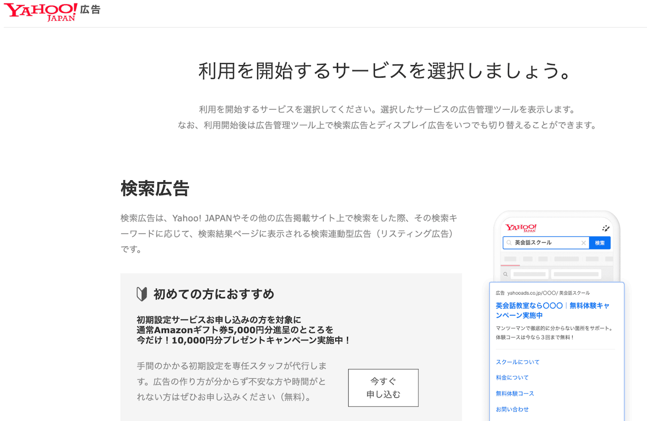Image resolution: width=647 pixels, height=421 pixels.
Task: Click the magnifier icon in 英会話スクール search box
Action: pyautogui.click(x=509, y=243)
